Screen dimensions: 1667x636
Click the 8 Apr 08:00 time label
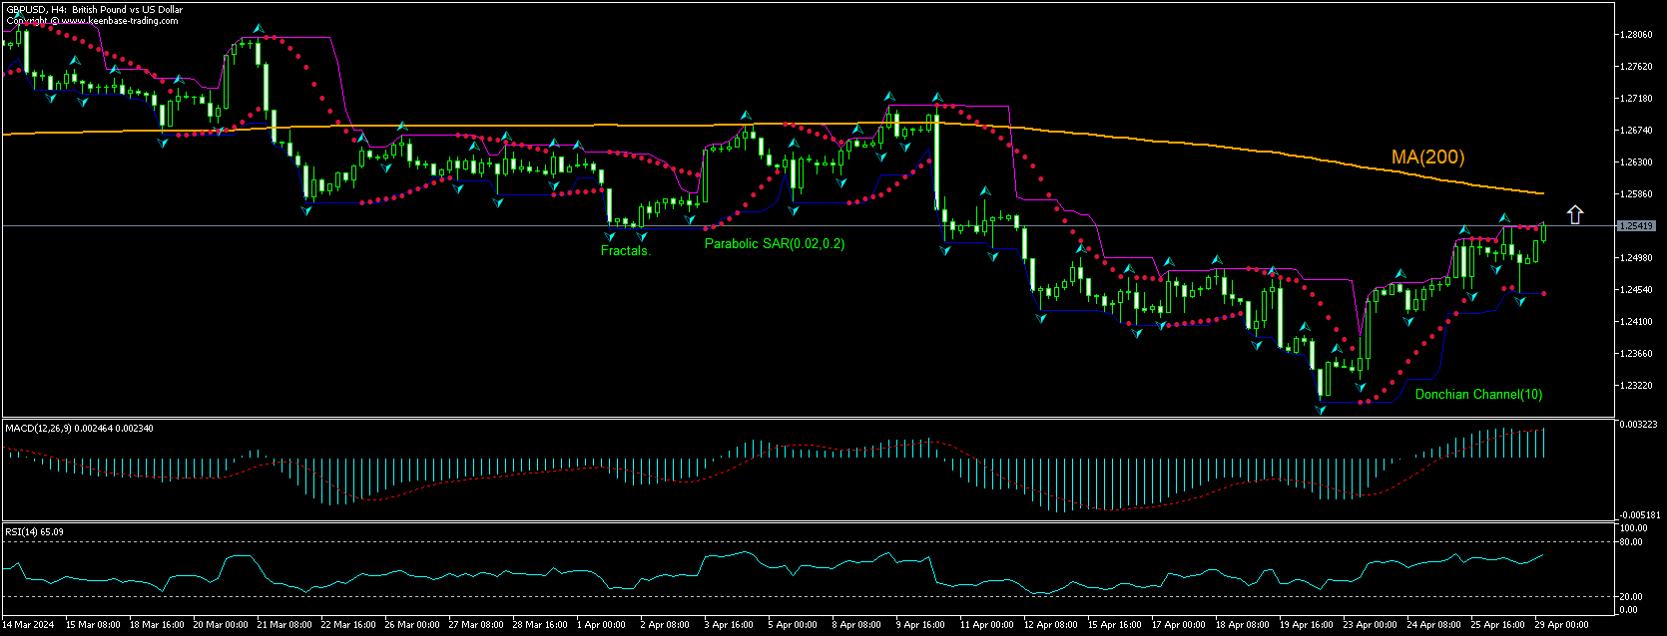856,625
